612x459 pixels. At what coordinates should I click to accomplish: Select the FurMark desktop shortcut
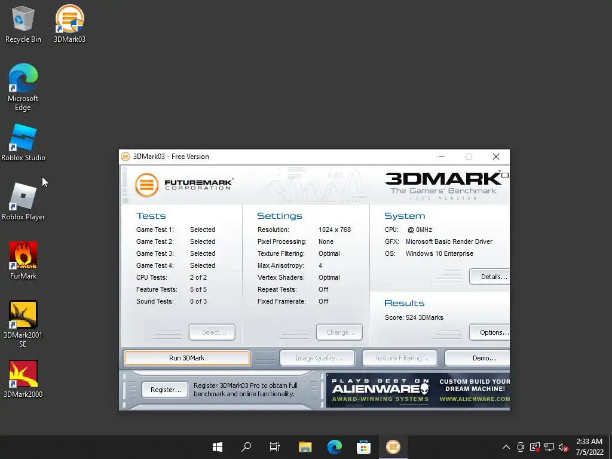(23, 261)
